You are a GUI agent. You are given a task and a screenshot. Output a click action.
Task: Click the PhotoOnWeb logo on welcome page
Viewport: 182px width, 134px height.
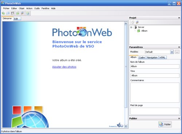click(x=82, y=32)
